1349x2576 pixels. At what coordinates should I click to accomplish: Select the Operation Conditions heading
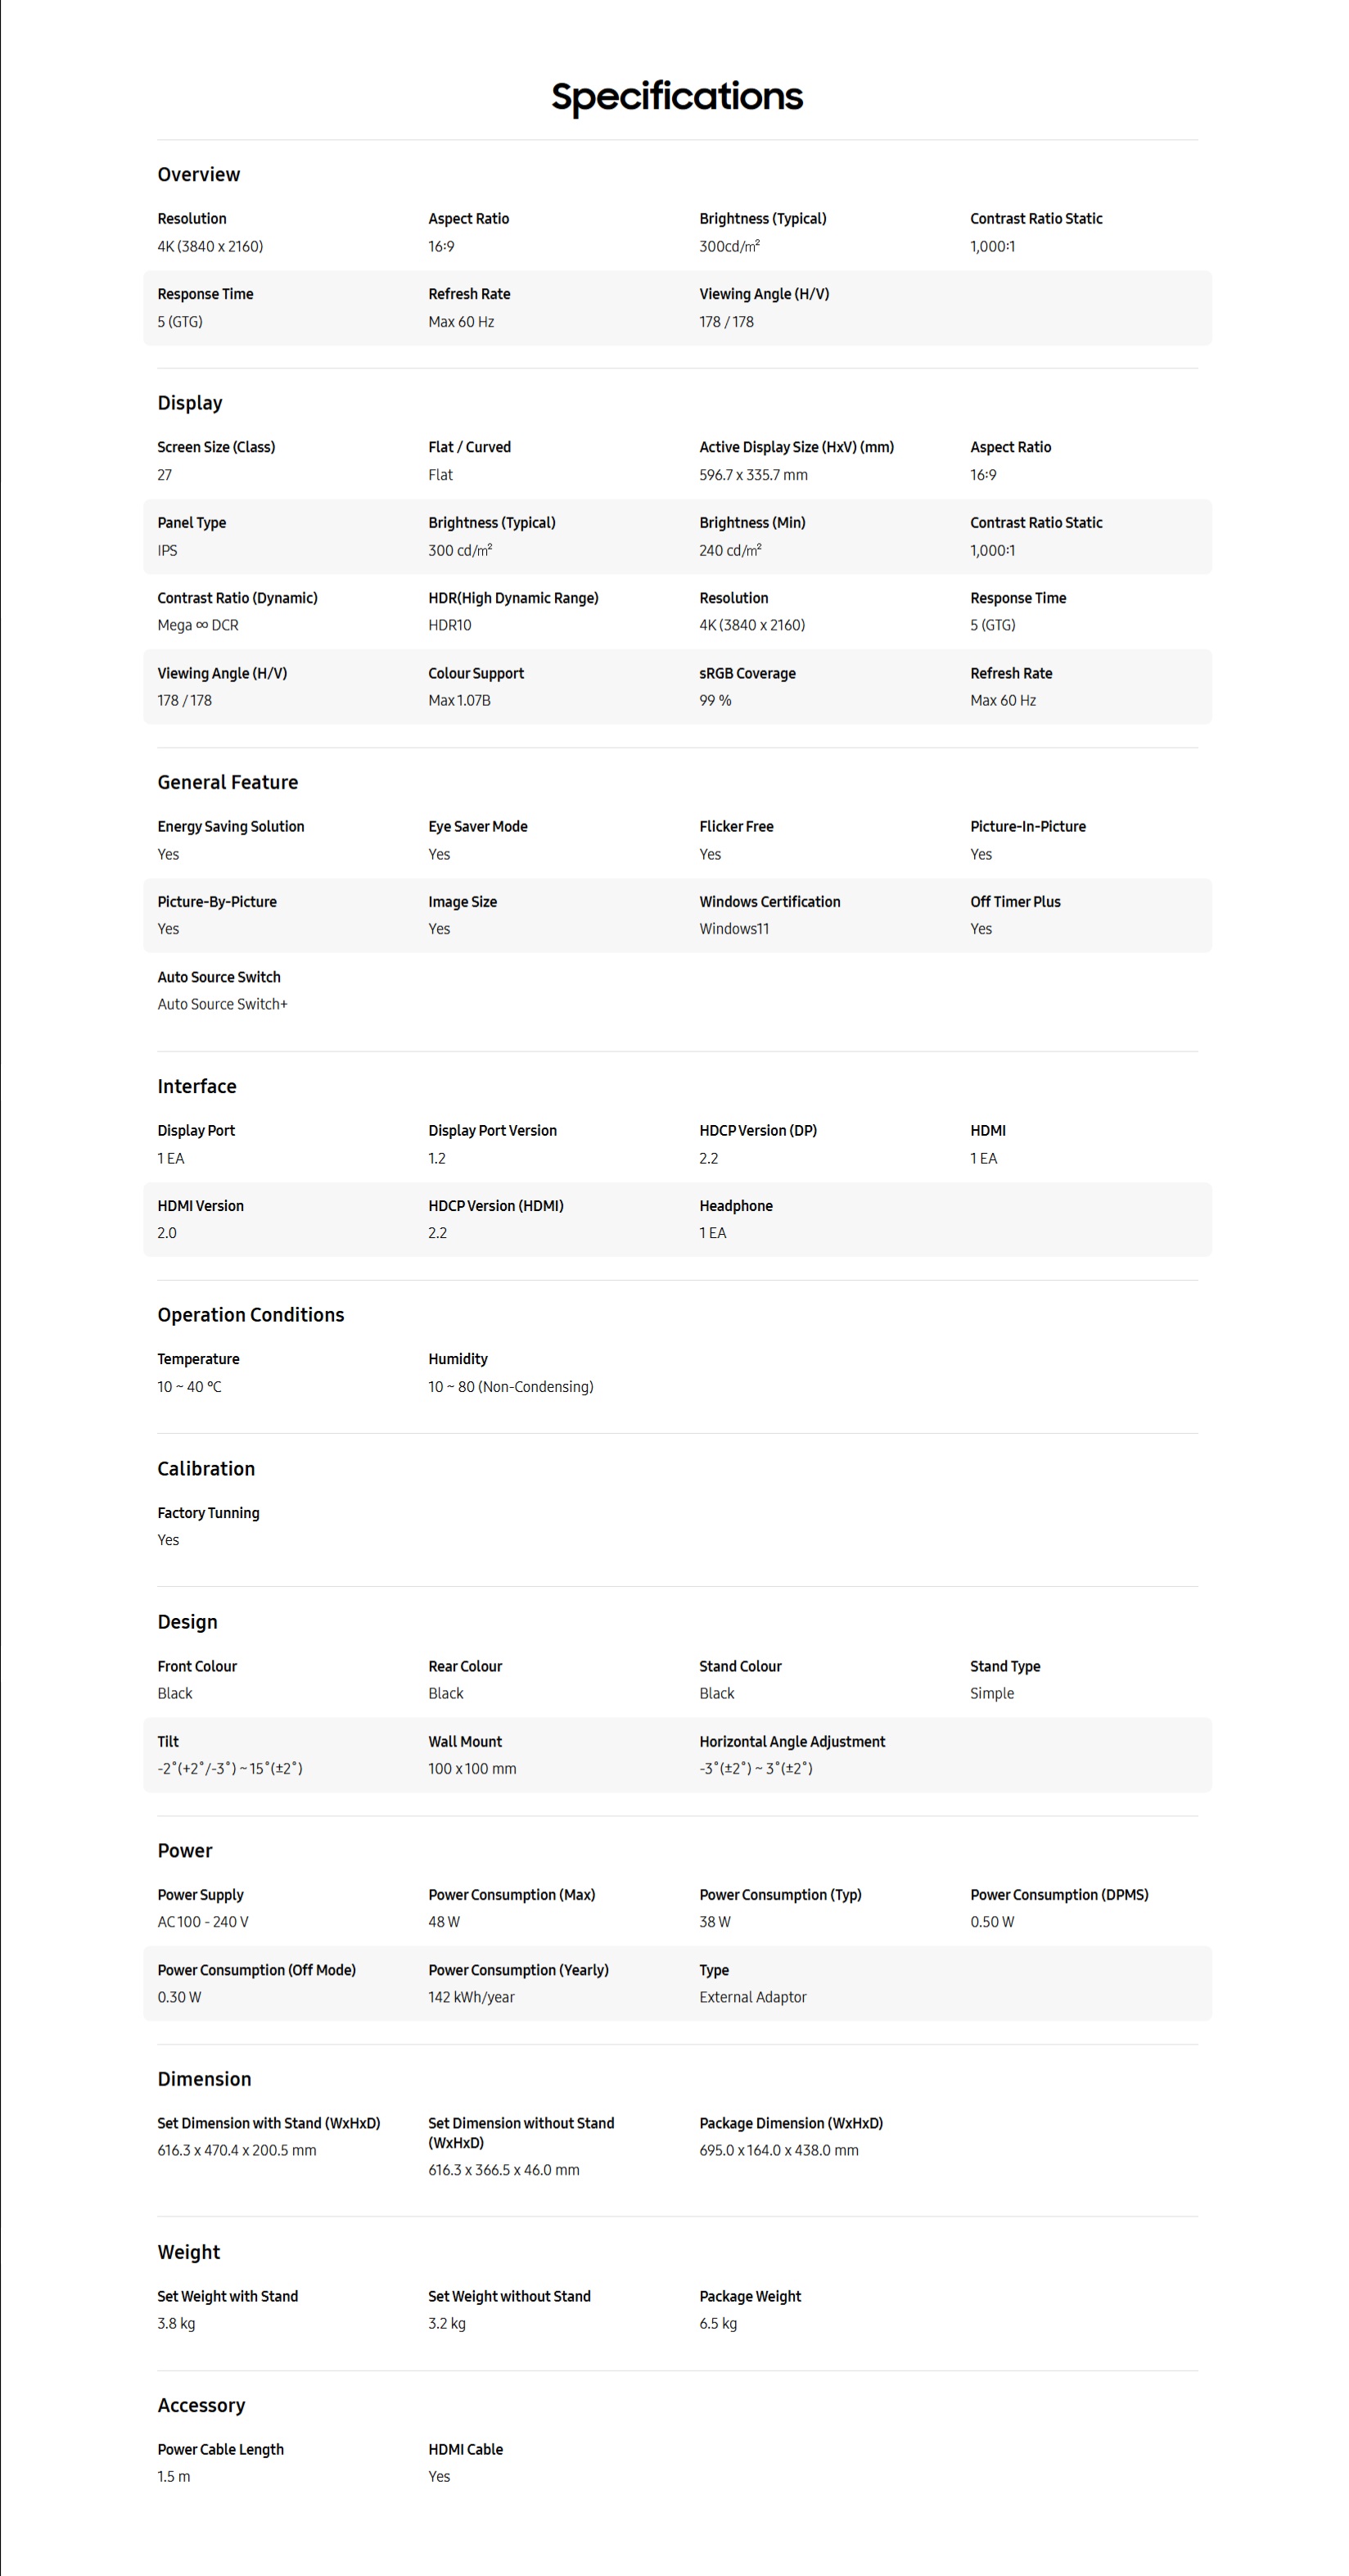coord(250,1315)
